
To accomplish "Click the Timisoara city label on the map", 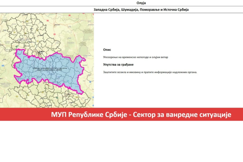I will [x=57, y=25].
